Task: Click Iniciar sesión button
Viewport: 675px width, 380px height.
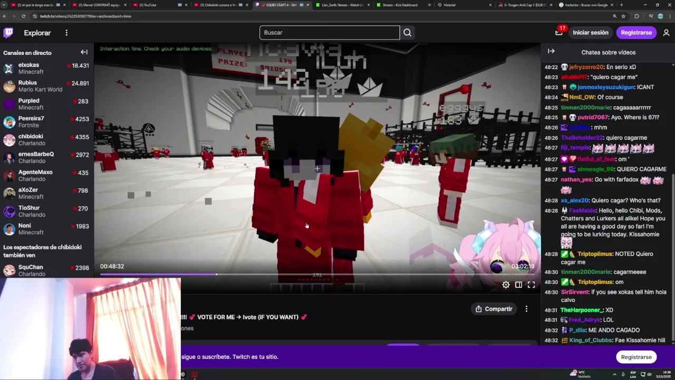Action: point(591,33)
